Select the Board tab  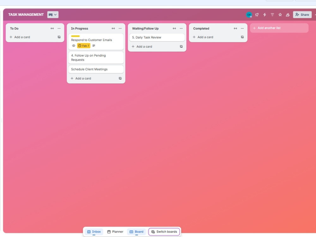click(x=137, y=232)
